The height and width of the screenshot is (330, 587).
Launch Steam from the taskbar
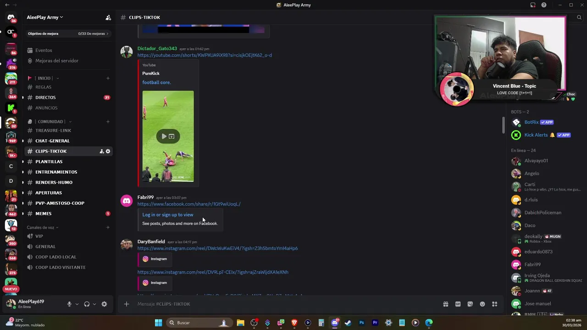348,323
